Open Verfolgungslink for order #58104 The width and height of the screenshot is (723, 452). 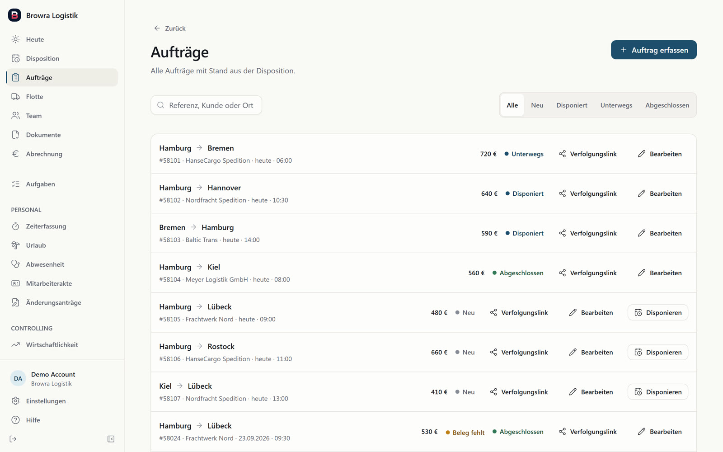pyautogui.click(x=588, y=273)
